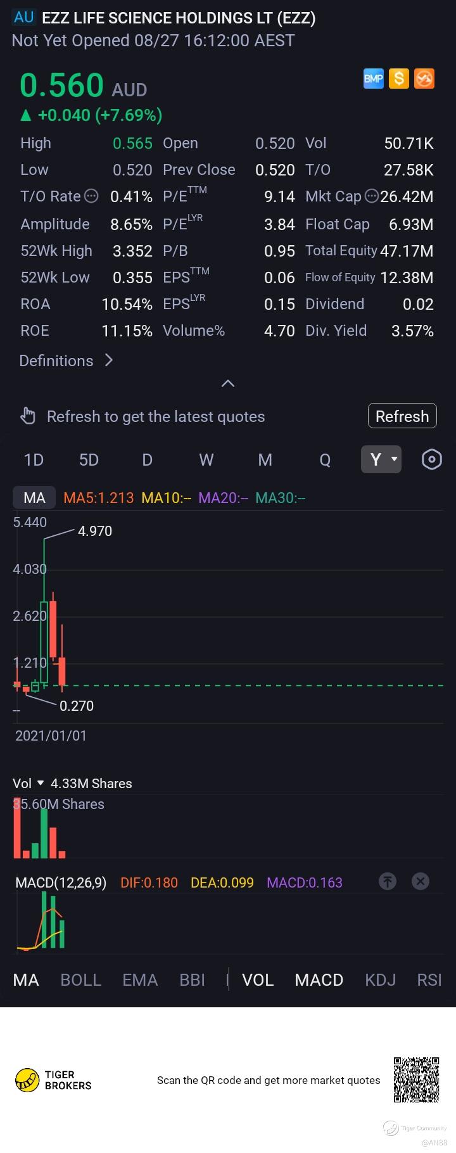The width and height of the screenshot is (456, 1153).
Task: Switch to the 5D chart tab
Action: [89, 459]
